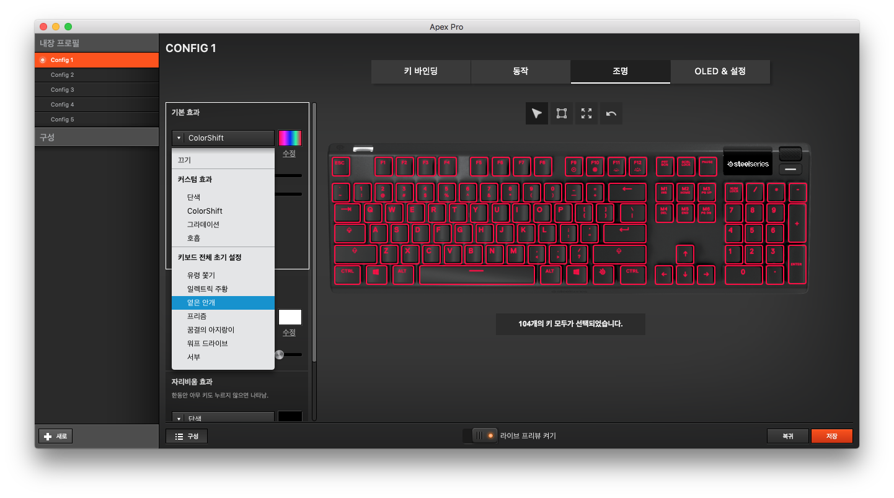Click the left arrow key on keyboard
The height and width of the screenshot is (498, 894).
click(x=663, y=274)
